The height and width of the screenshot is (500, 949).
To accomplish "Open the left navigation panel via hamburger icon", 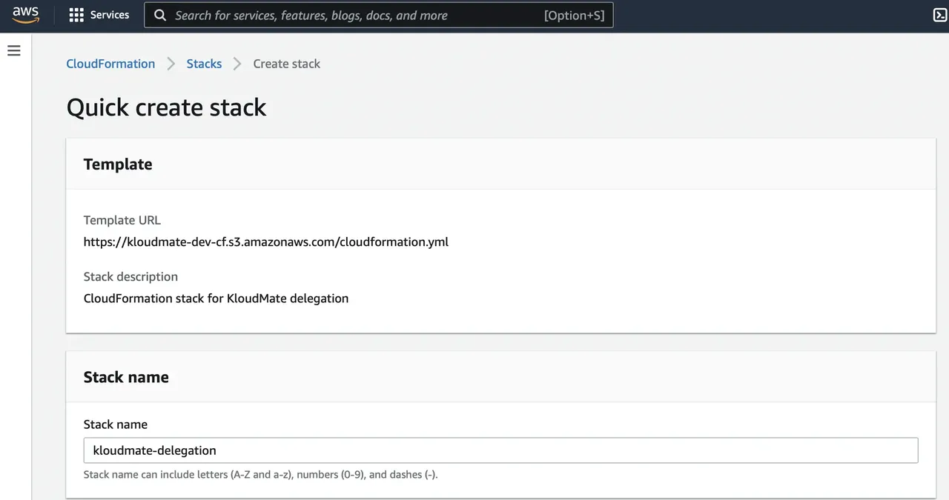I will coord(13,50).
